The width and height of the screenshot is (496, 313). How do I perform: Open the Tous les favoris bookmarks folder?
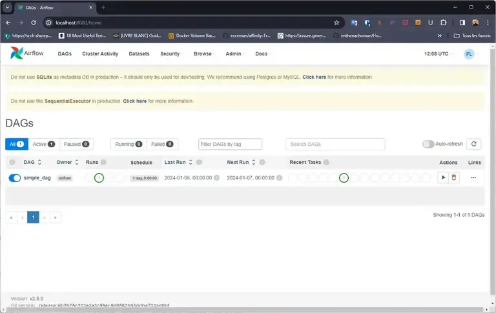pyautogui.click(x=472, y=35)
